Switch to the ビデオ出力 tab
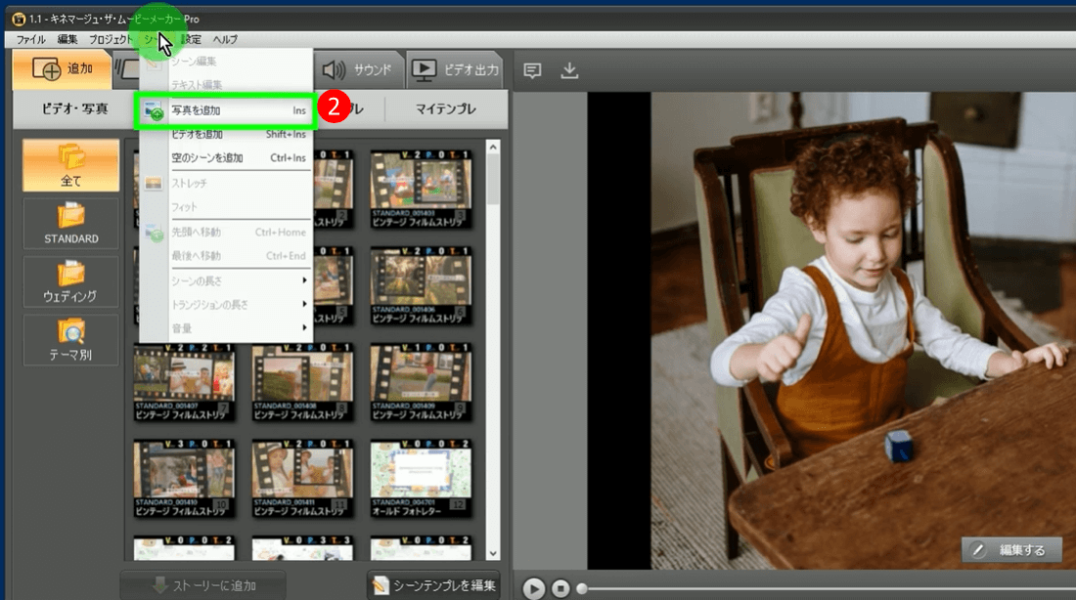This screenshot has width=1076, height=600. tap(456, 69)
